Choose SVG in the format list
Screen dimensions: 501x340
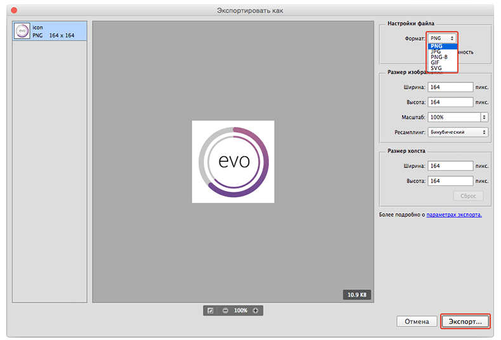click(x=443, y=68)
